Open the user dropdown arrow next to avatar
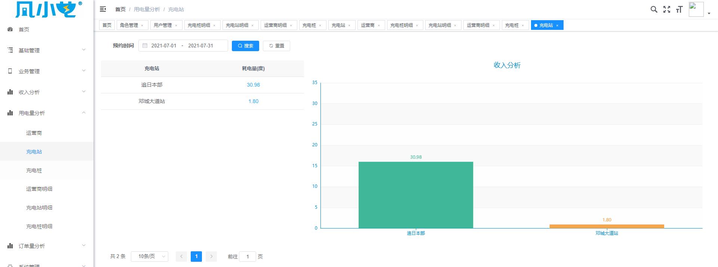The image size is (718, 267). 709,13
